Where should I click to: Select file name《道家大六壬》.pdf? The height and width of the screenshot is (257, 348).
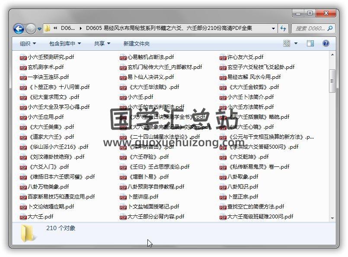51,137
